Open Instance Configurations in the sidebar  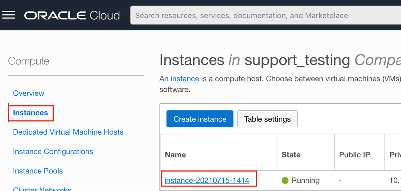coord(53,151)
